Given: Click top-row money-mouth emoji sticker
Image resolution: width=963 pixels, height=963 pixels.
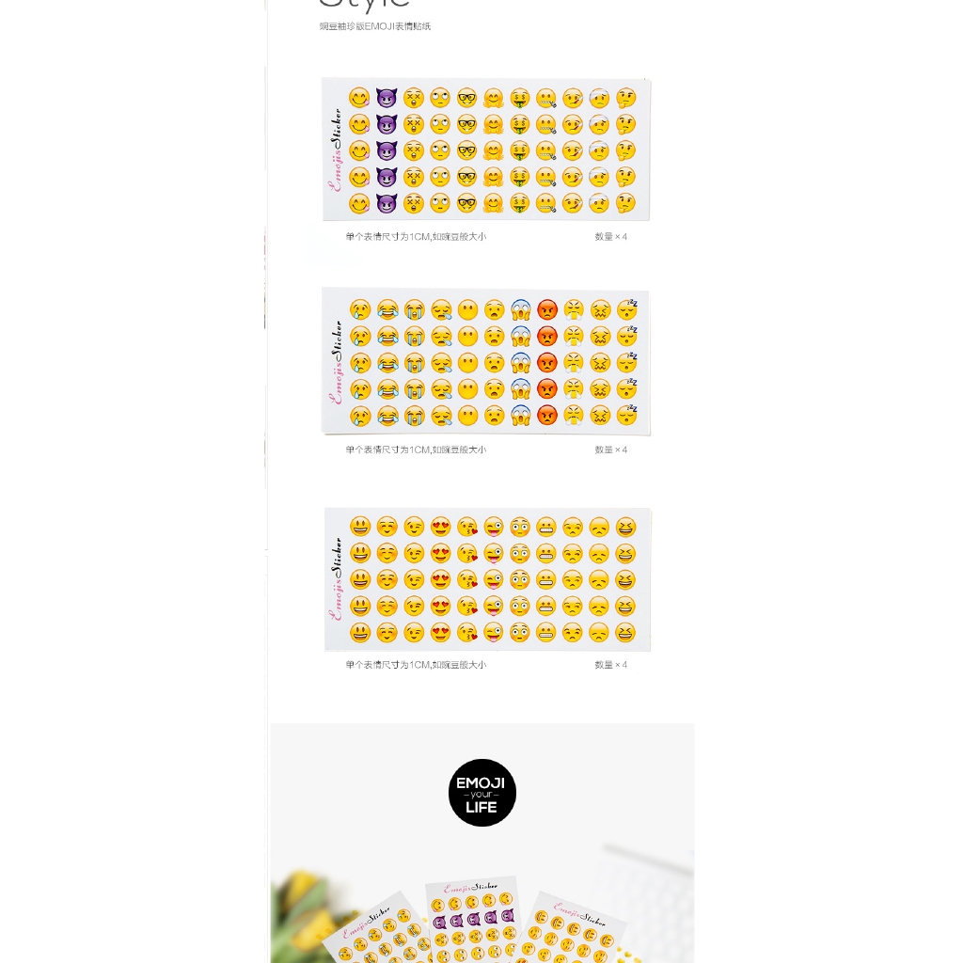Looking at the screenshot, I should pyautogui.click(x=520, y=98).
